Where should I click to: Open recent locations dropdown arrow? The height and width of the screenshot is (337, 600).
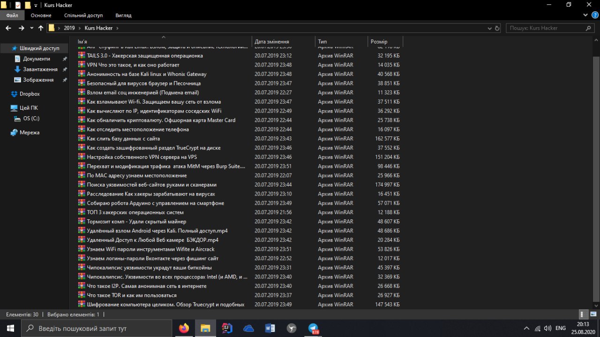click(x=32, y=28)
